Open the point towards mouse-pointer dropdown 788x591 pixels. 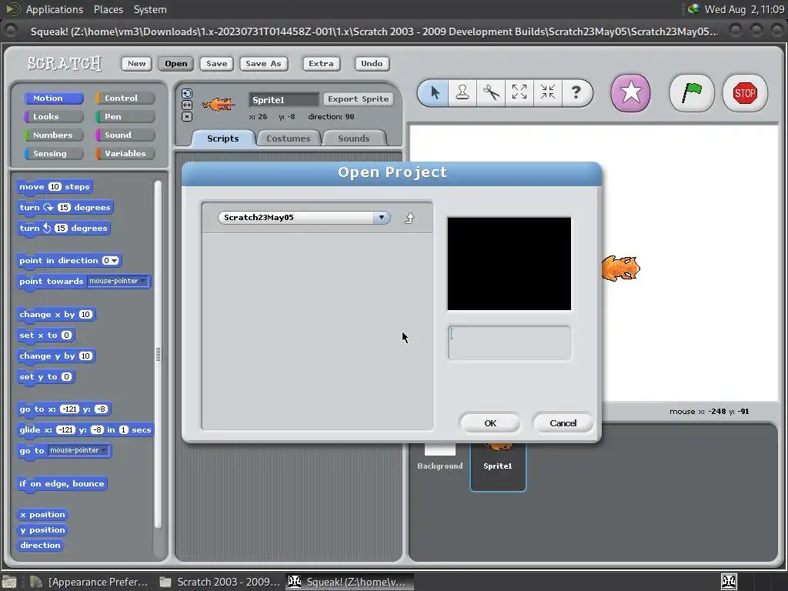(143, 281)
